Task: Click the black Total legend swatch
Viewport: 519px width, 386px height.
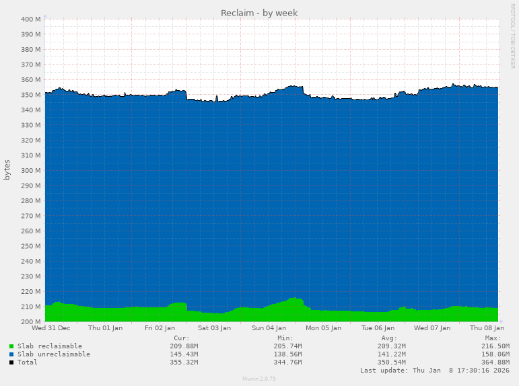Action: point(11,362)
